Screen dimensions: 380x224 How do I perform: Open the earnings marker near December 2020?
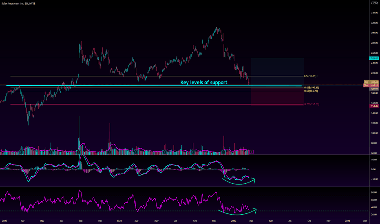(x=109, y=152)
